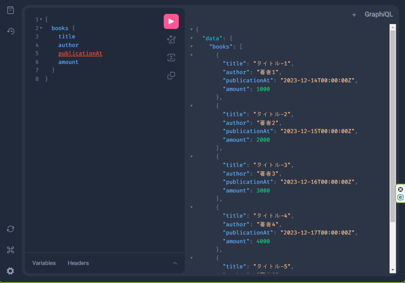This screenshot has width=405, height=283.
Task: Add a new GraphiQL tab
Action: point(354,15)
